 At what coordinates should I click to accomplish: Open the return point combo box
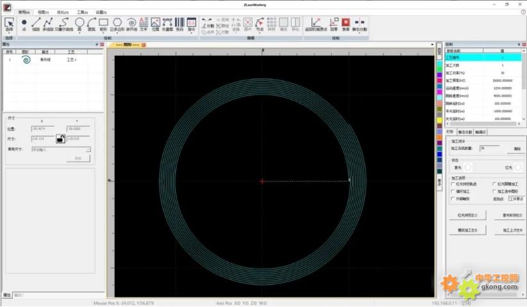click(x=517, y=199)
